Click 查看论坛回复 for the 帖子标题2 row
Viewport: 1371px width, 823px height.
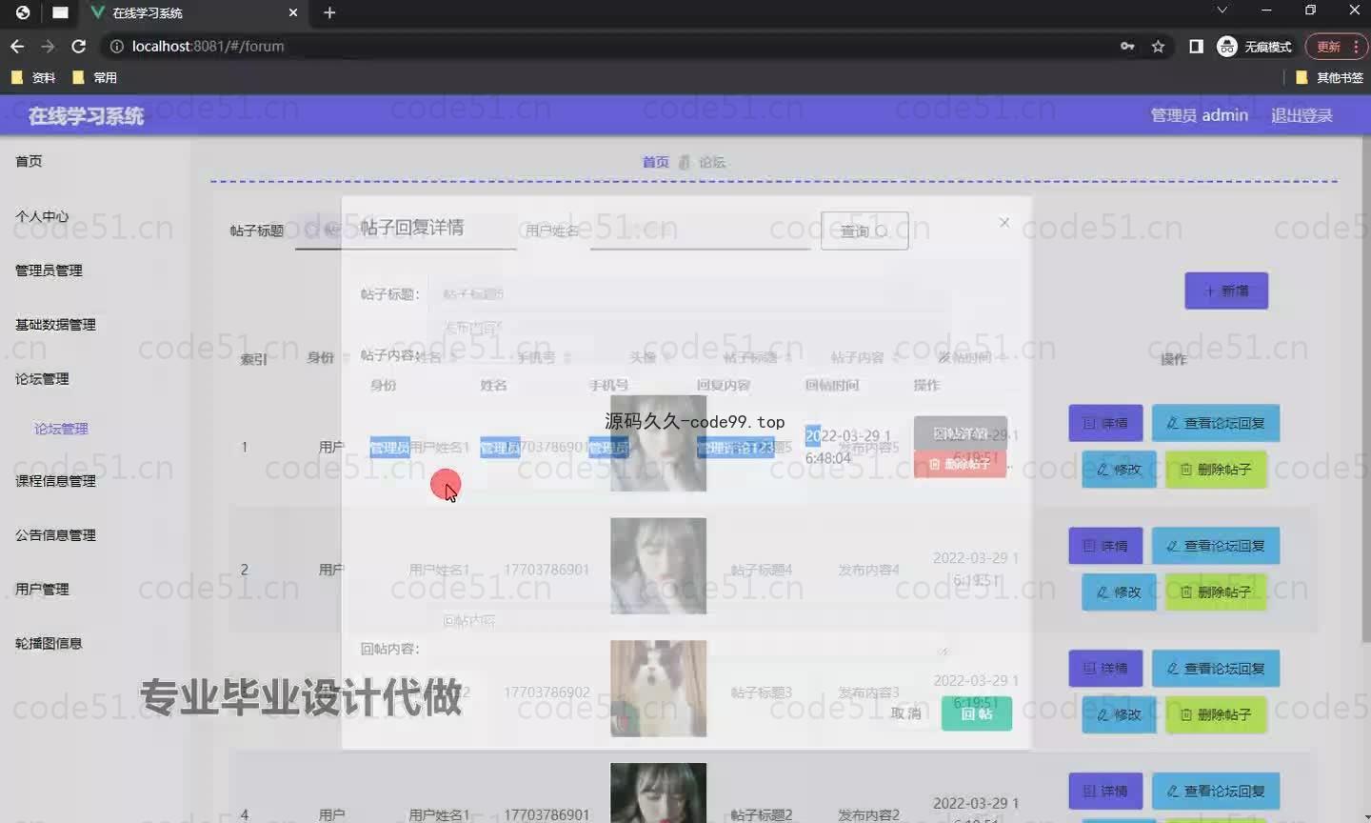tap(1216, 791)
